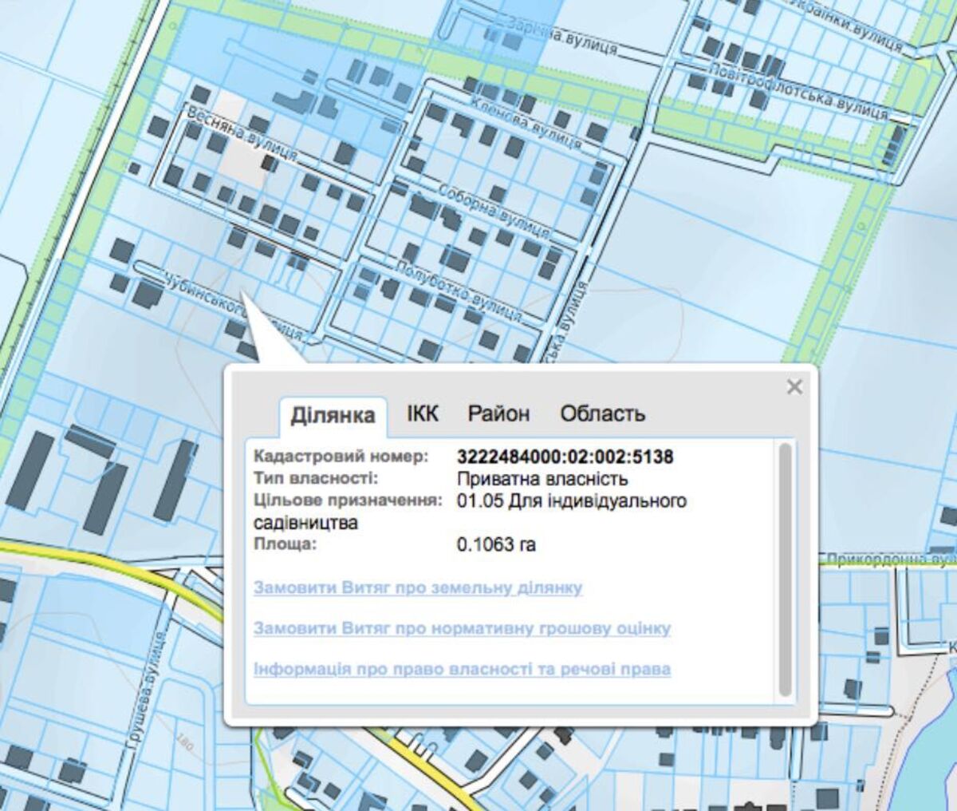Switch to the ІКК tab

coord(422,413)
